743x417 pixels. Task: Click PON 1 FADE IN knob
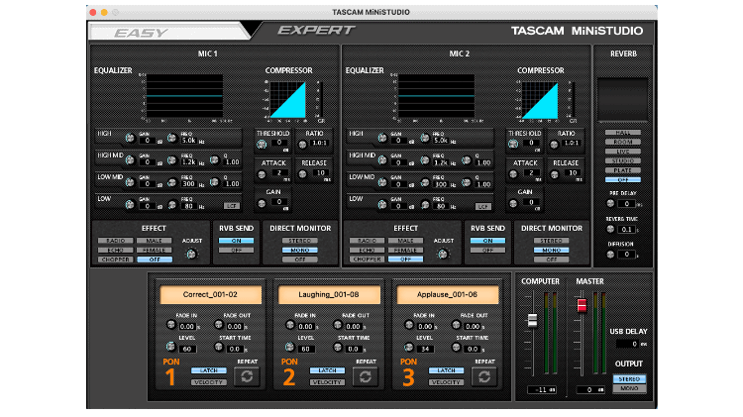[x=171, y=325]
